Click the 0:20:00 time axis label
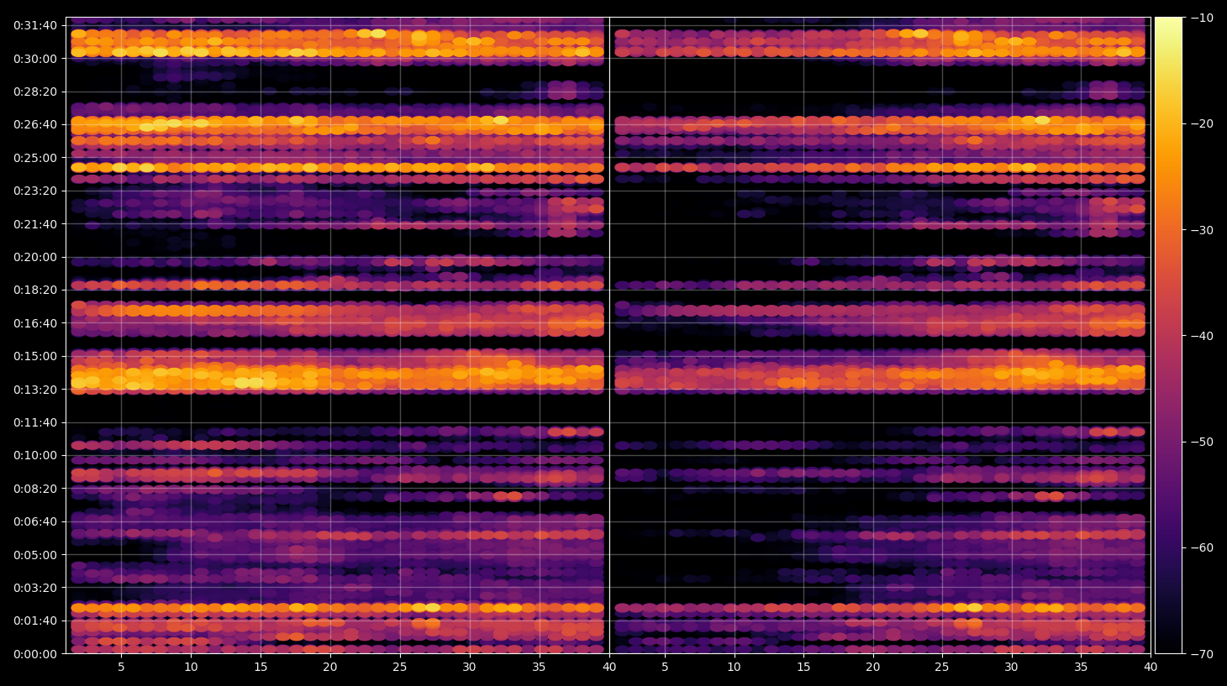 point(35,257)
